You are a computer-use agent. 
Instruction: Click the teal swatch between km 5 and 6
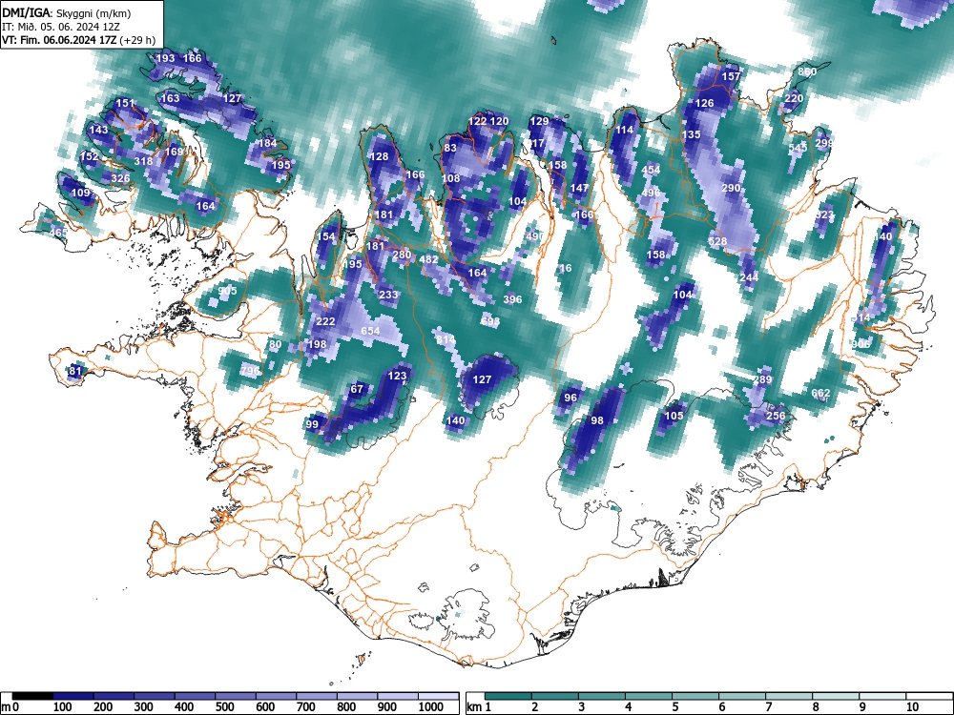click(x=695, y=696)
